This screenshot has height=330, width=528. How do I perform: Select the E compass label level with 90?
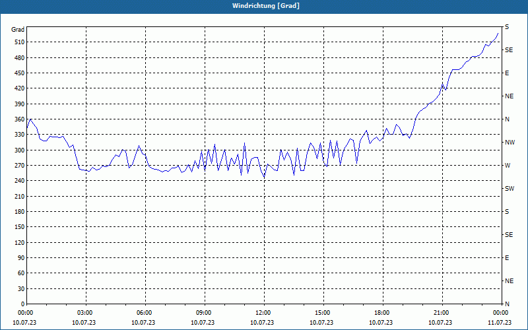click(x=507, y=258)
